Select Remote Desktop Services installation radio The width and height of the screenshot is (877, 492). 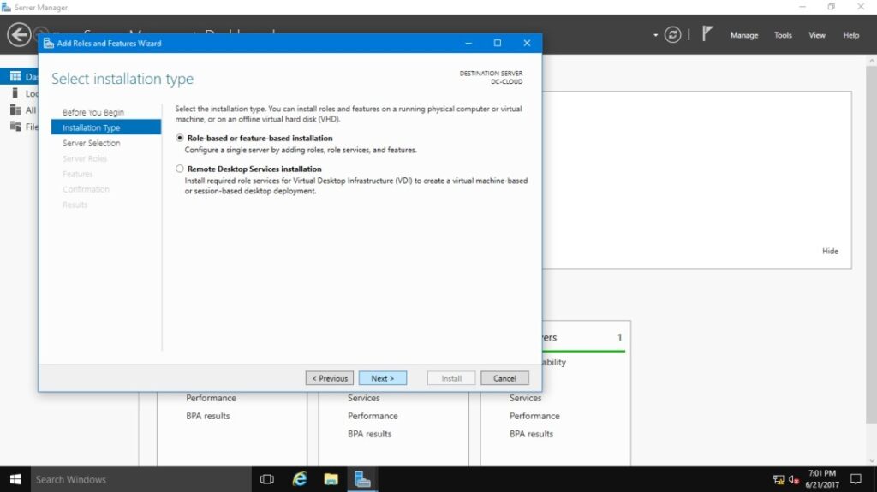point(180,169)
